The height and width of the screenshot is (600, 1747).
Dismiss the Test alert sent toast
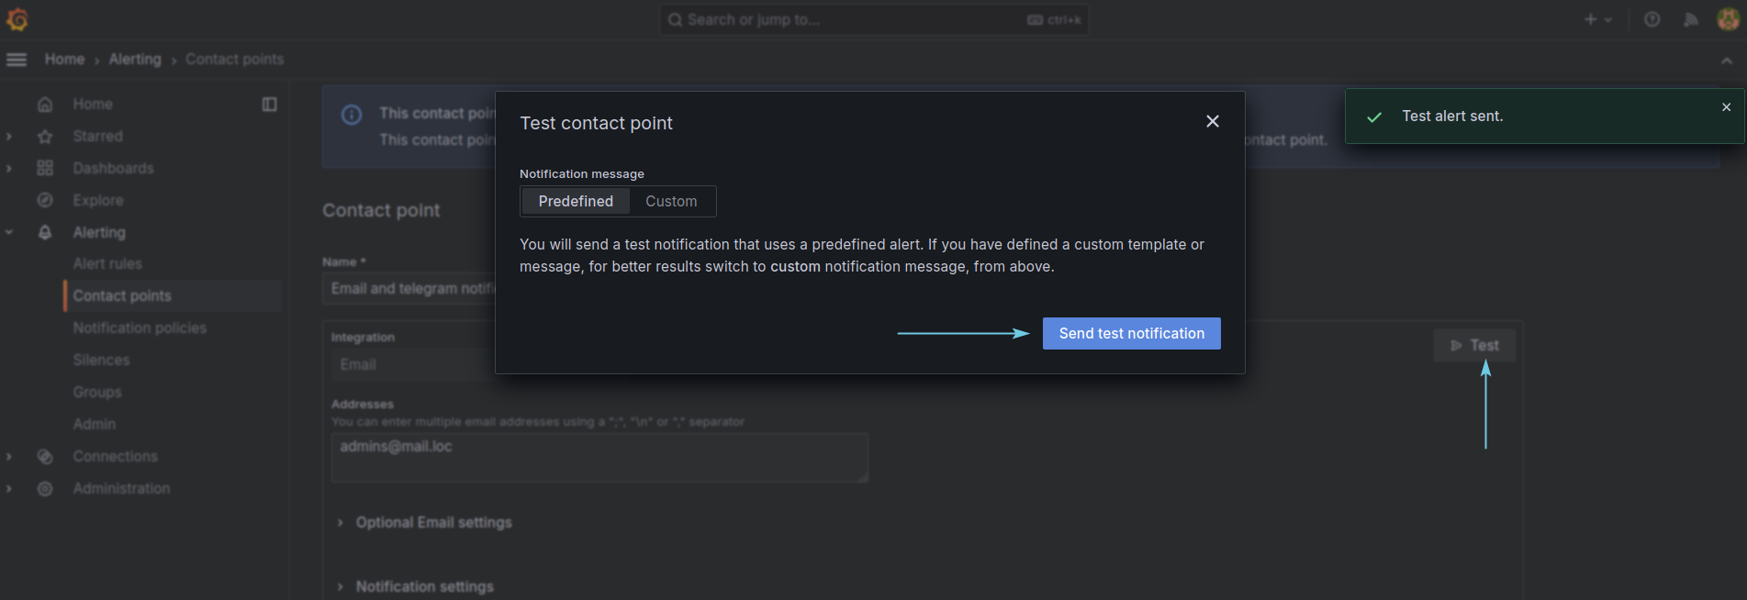point(1726,107)
